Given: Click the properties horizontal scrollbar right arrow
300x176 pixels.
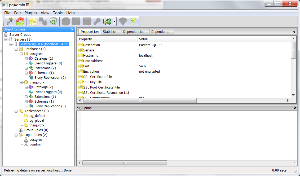Looking at the screenshot, I should point(288,100).
